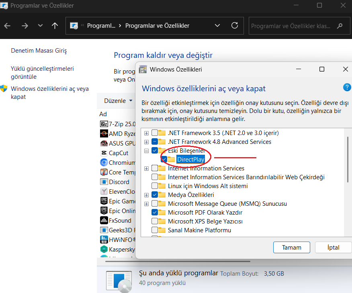Click installed programs disc icon in details pane
The image size is (352, 293).
pyautogui.click(x=119, y=282)
